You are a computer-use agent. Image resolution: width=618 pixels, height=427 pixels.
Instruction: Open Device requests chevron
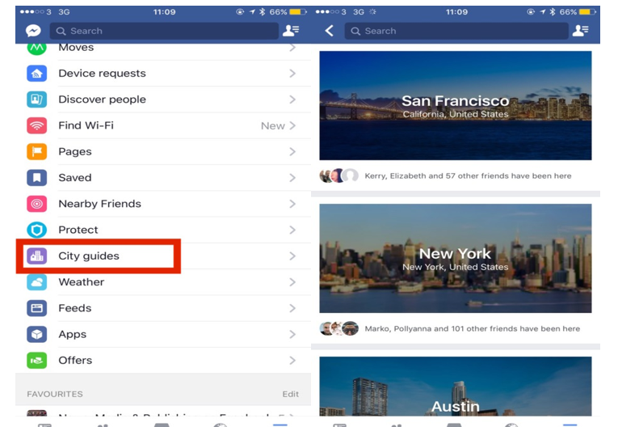(292, 74)
